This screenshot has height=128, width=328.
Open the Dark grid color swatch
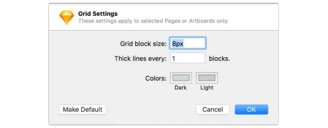(181, 78)
